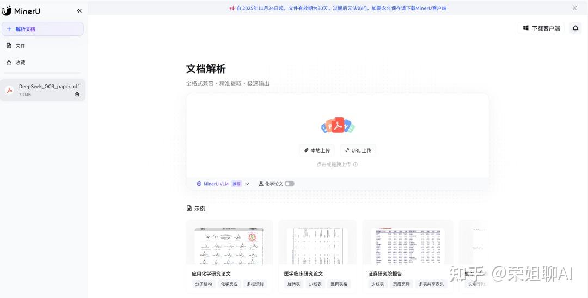The height and width of the screenshot is (298, 588).
Task: Click the MinerU logo
Action: point(22,11)
